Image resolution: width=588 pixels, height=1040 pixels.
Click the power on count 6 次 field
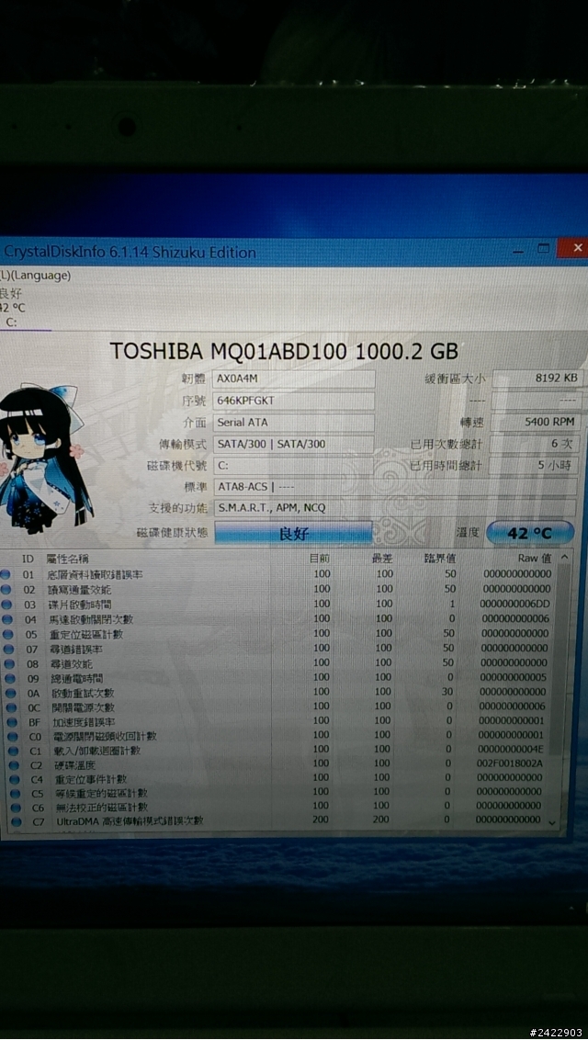coord(535,444)
